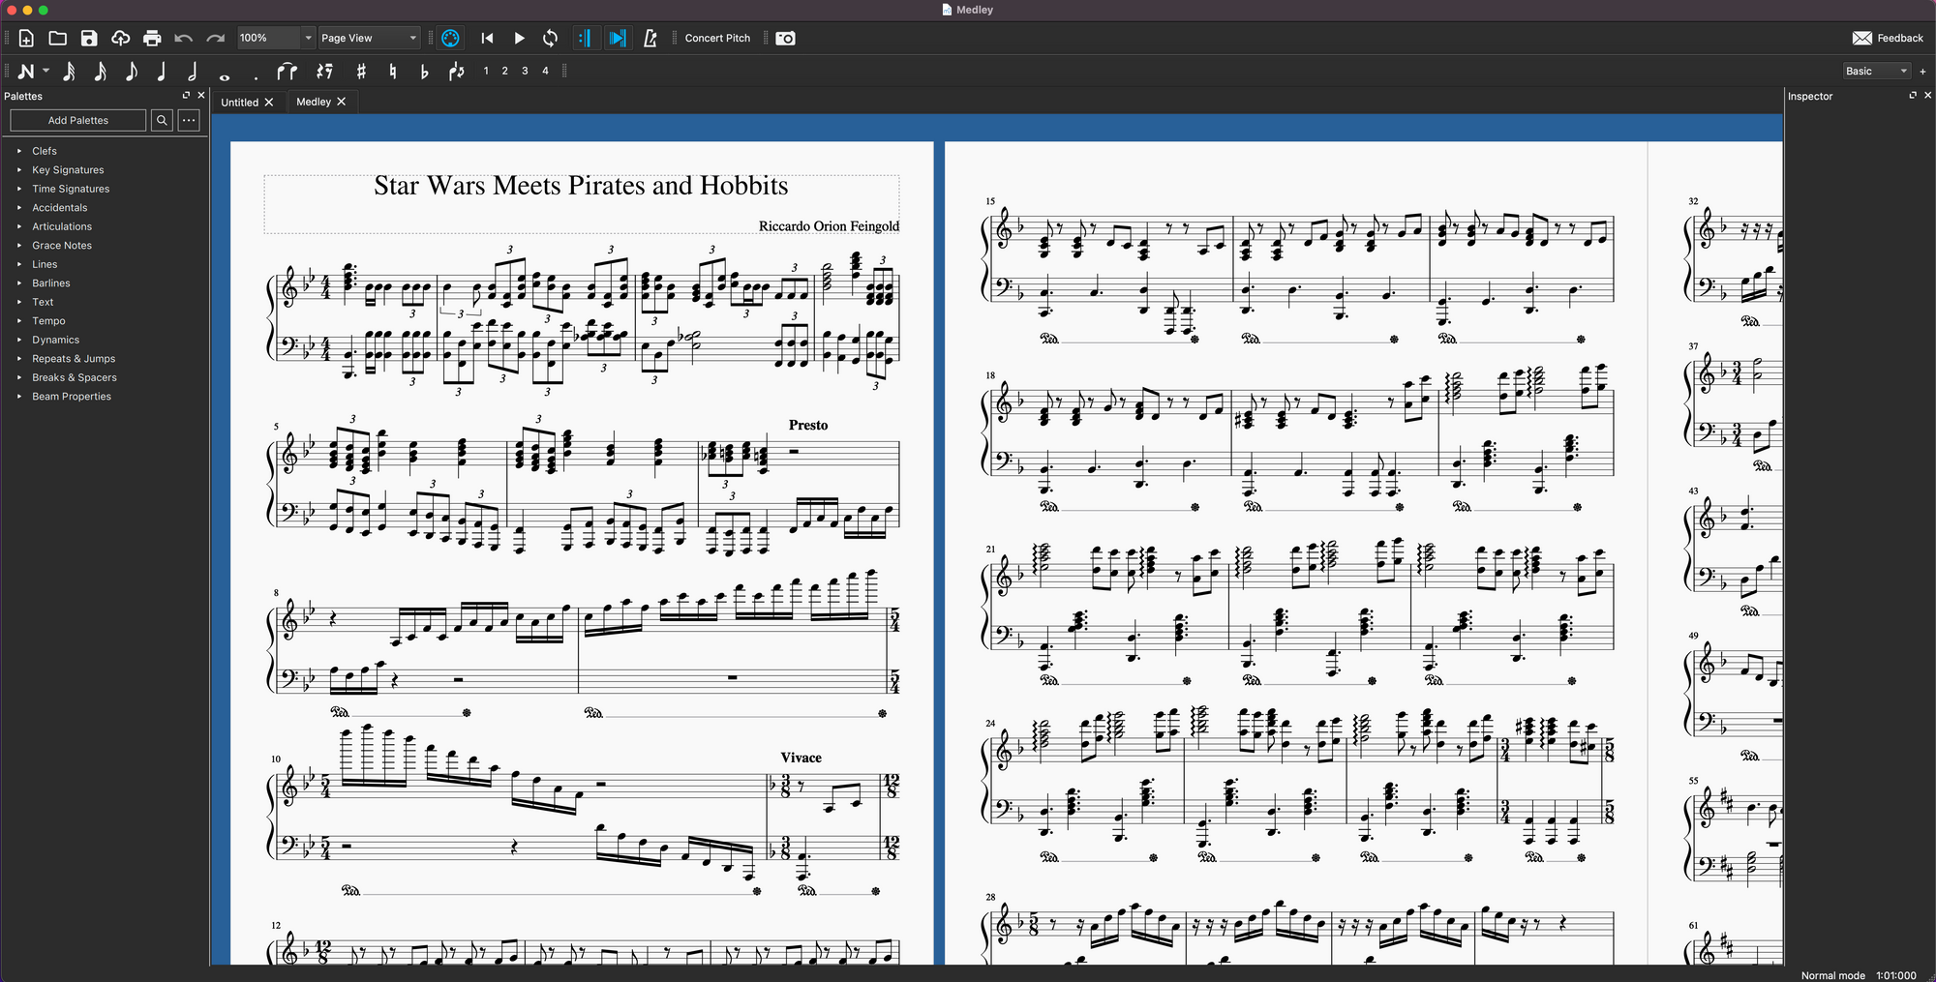This screenshot has height=982, width=1936.
Task: Apply the sharp accidental
Action: click(361, 71)
